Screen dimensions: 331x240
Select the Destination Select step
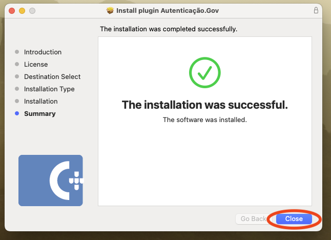52,77
